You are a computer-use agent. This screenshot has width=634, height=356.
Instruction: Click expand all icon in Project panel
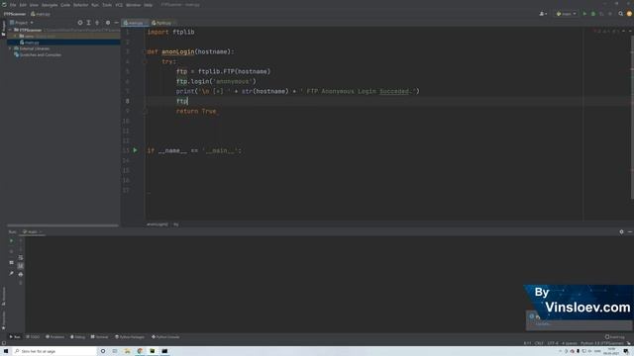point(88,23)
